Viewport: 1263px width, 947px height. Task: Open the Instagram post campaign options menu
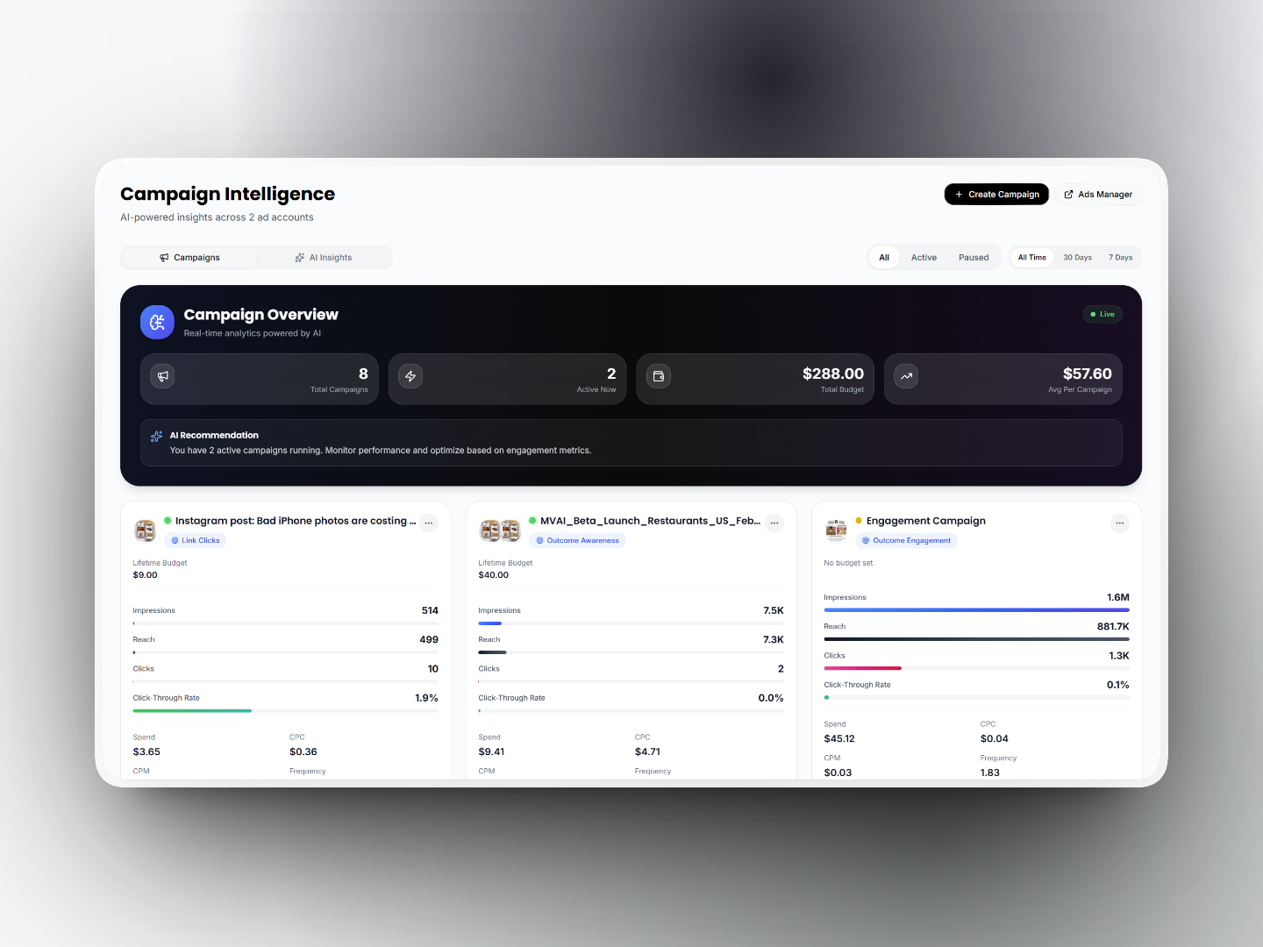point(429,523)
